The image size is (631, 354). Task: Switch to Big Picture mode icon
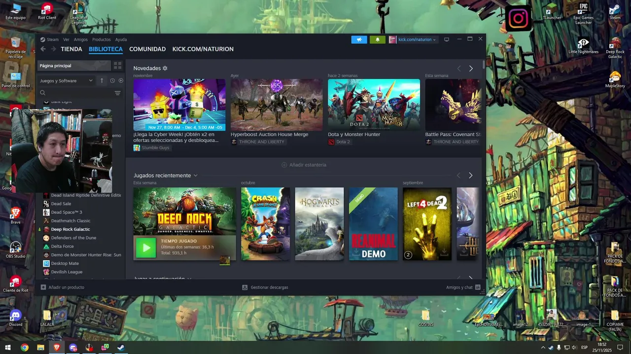click(x=447, y=39)
